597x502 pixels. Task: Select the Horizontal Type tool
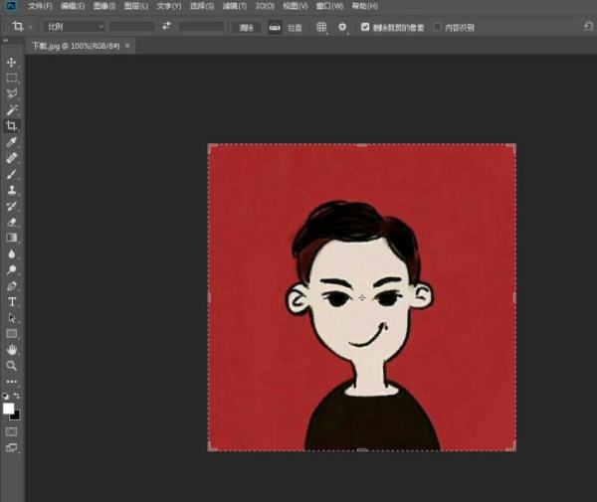(12, 301)
